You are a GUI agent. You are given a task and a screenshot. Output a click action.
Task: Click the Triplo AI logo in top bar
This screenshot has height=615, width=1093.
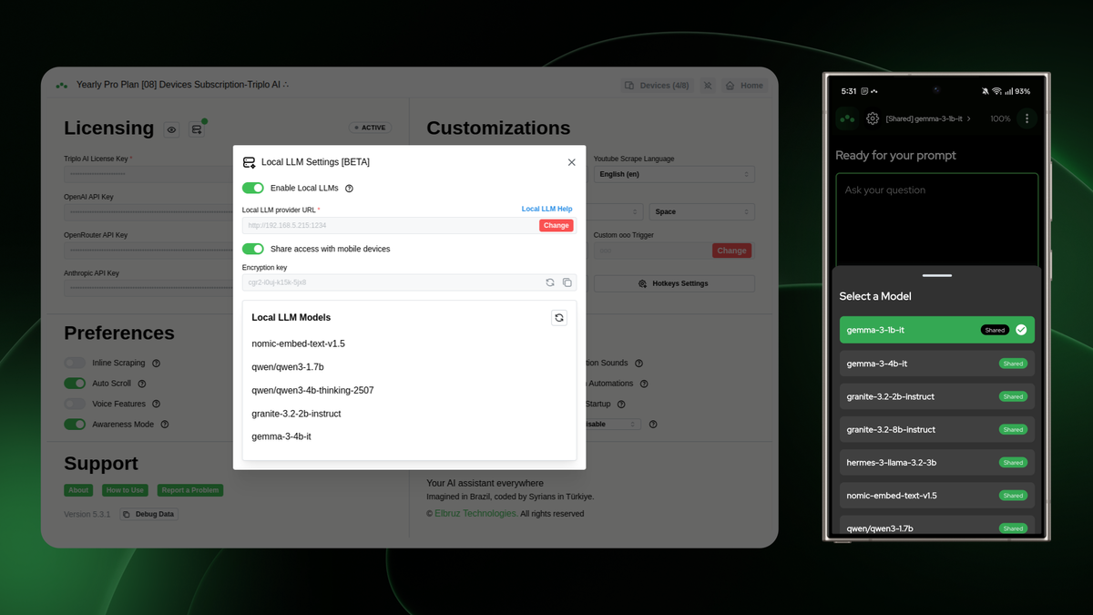tap(61, 85)
